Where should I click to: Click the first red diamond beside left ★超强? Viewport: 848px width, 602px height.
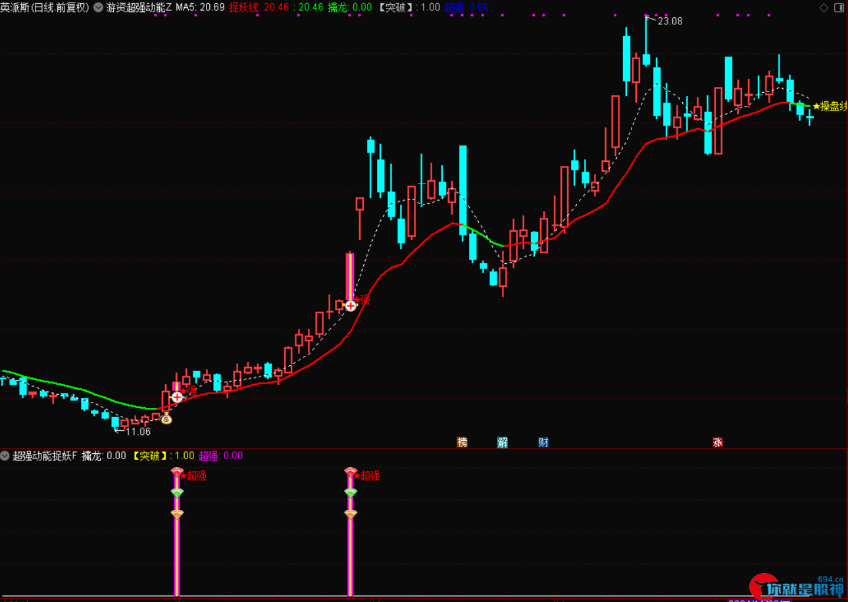click(177, 472)
